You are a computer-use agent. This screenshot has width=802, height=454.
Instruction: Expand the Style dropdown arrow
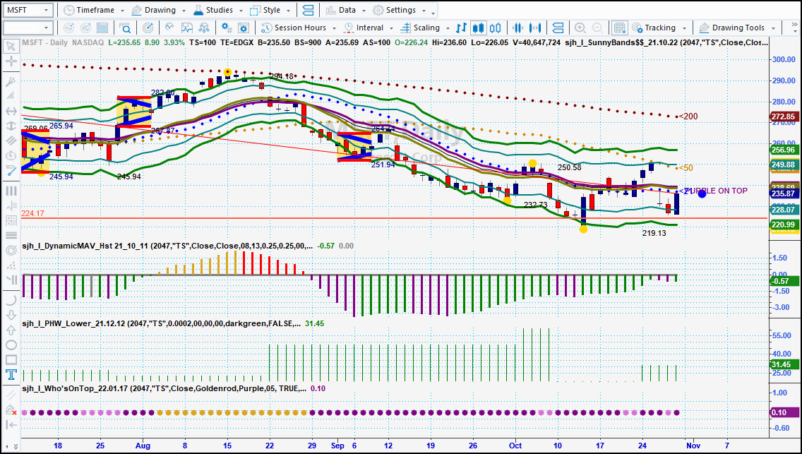(289, 11)
